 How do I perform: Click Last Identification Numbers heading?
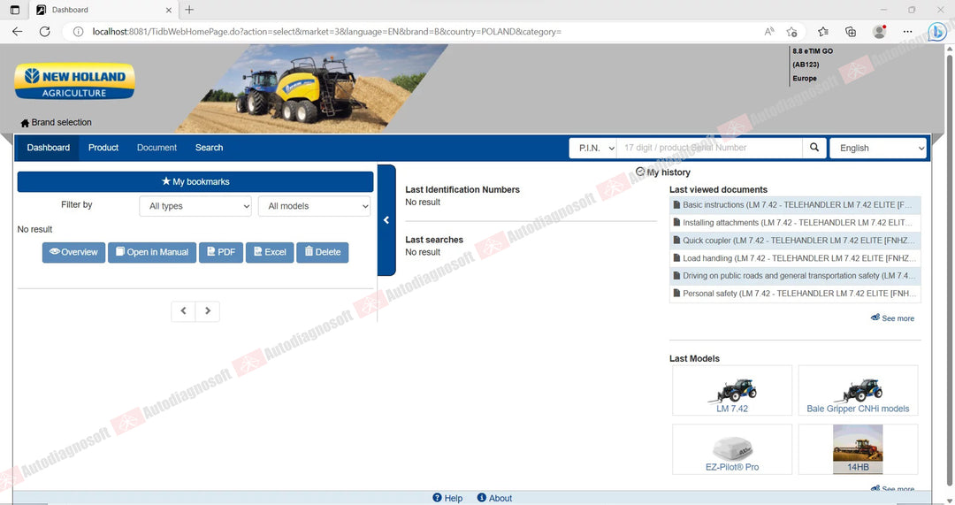(462, 189)
